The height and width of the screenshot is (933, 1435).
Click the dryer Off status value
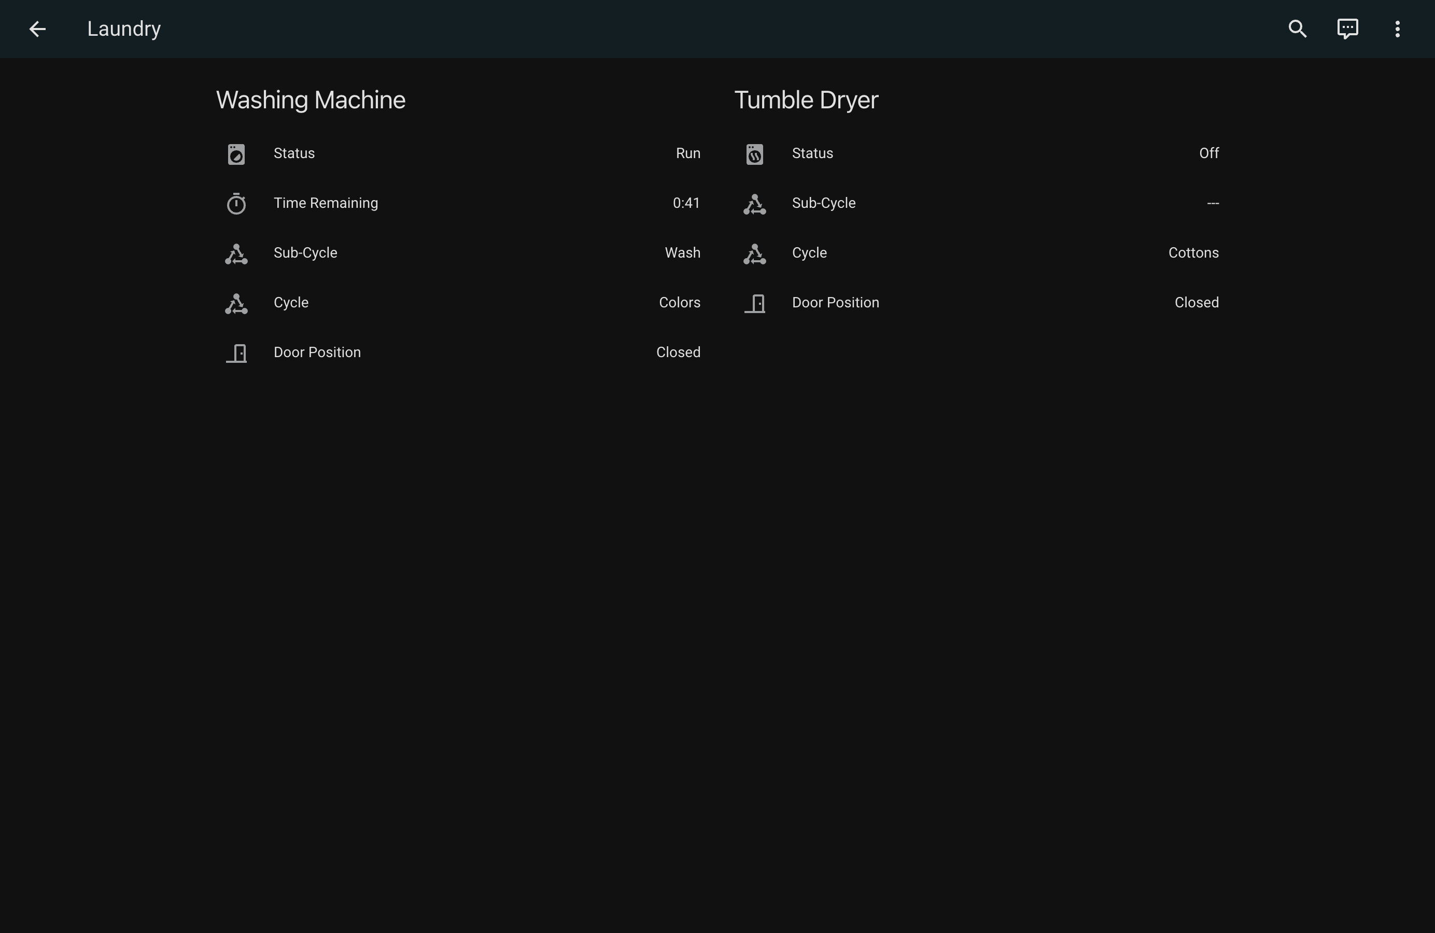click(1208, 154)
